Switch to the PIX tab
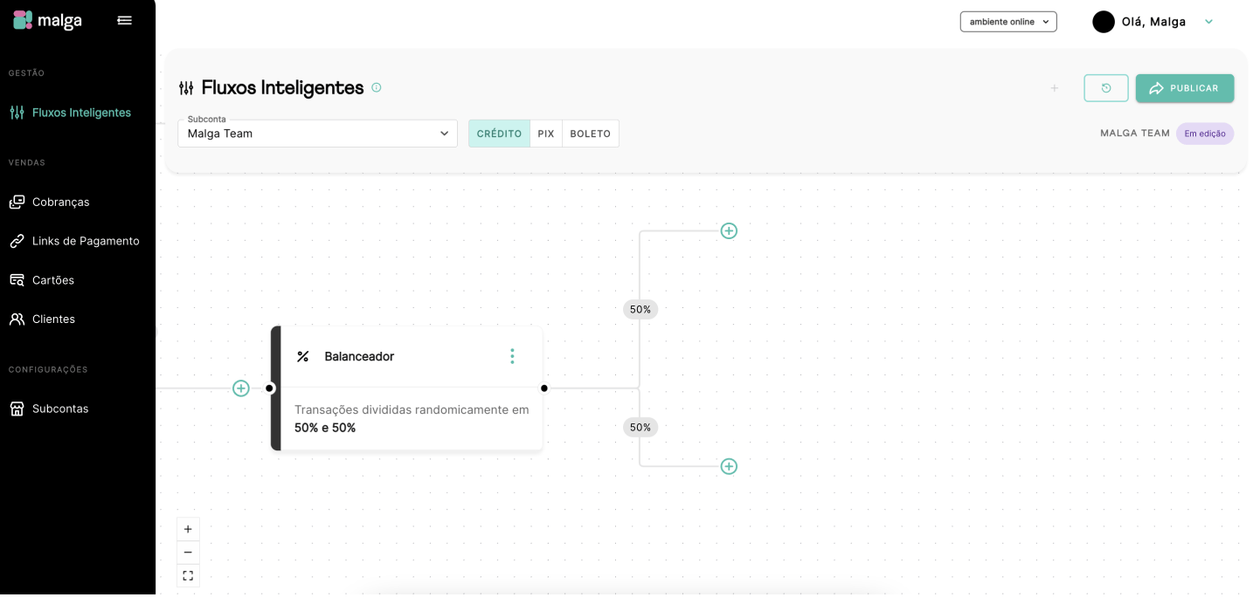 click(546, 134)
